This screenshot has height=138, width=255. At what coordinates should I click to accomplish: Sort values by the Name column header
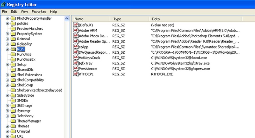tap(91, 19)
